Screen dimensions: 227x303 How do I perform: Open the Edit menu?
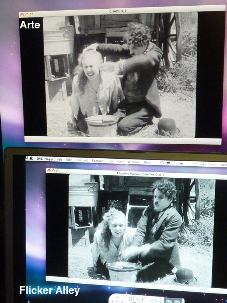(x=69, y=159)
